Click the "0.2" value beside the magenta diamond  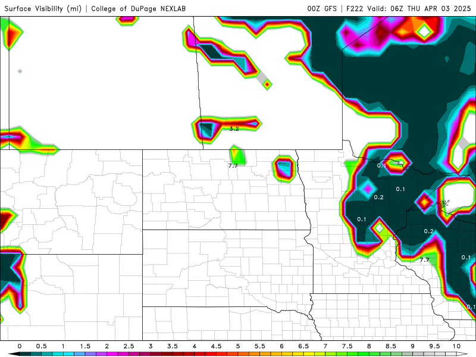[378, 198]
